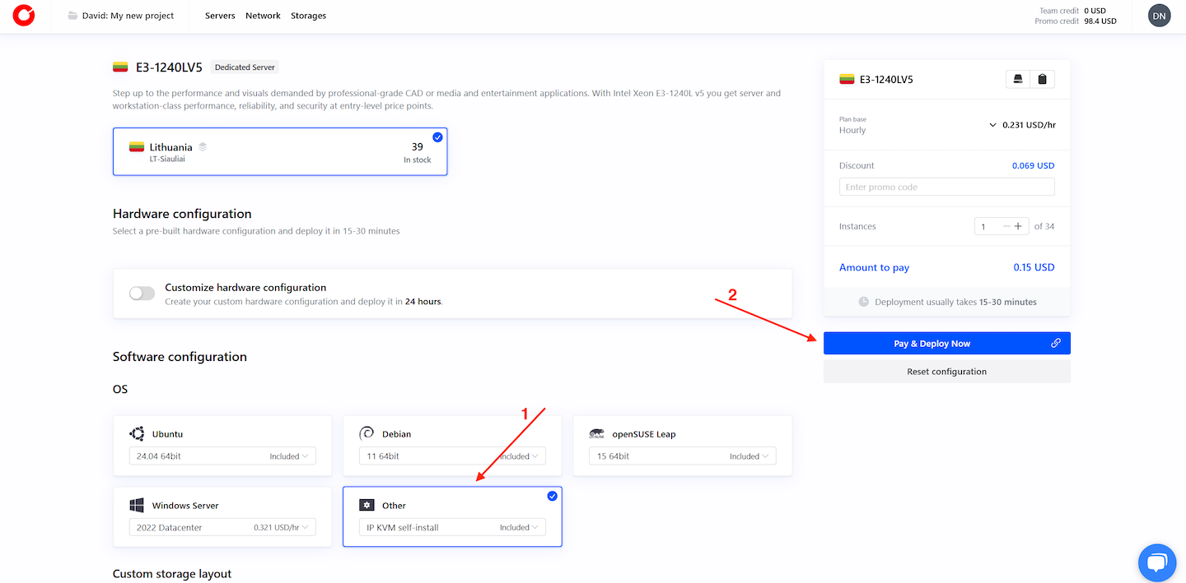The width and height of the screenshot is (1186, 583).
Task: Click the link icon on the Pay & Deploy button
Action: tap(1055, 344)
